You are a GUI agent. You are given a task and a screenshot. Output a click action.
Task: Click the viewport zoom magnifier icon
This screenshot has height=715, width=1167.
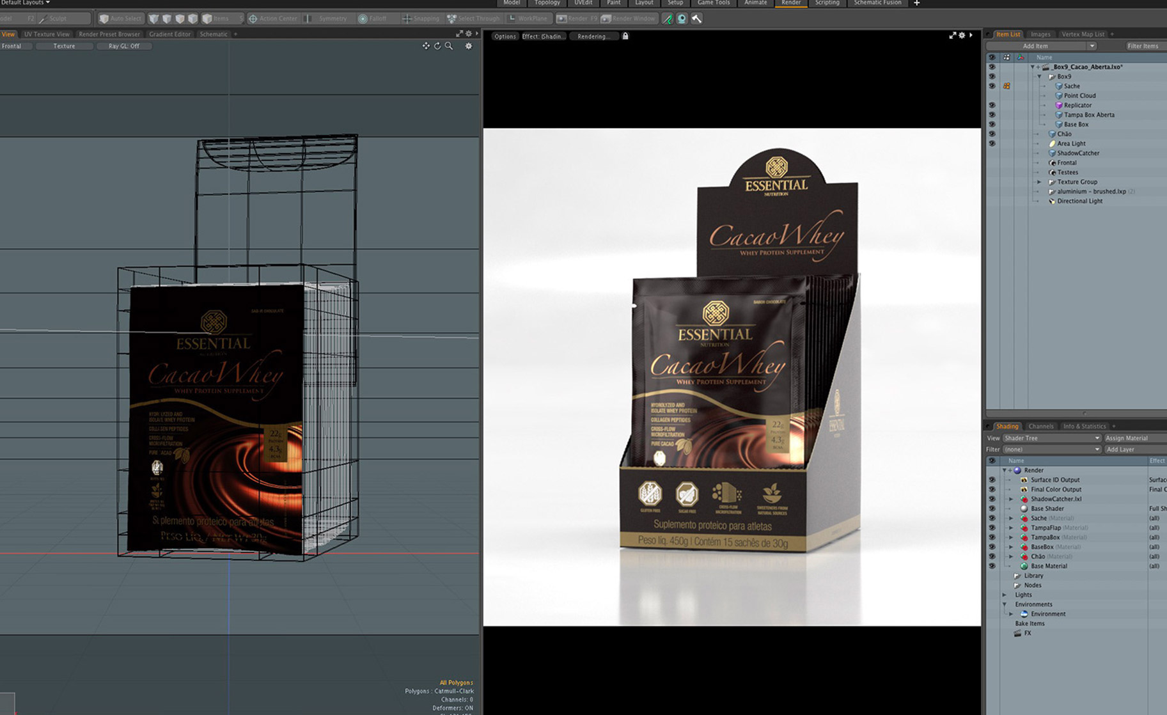coord(449,46)
